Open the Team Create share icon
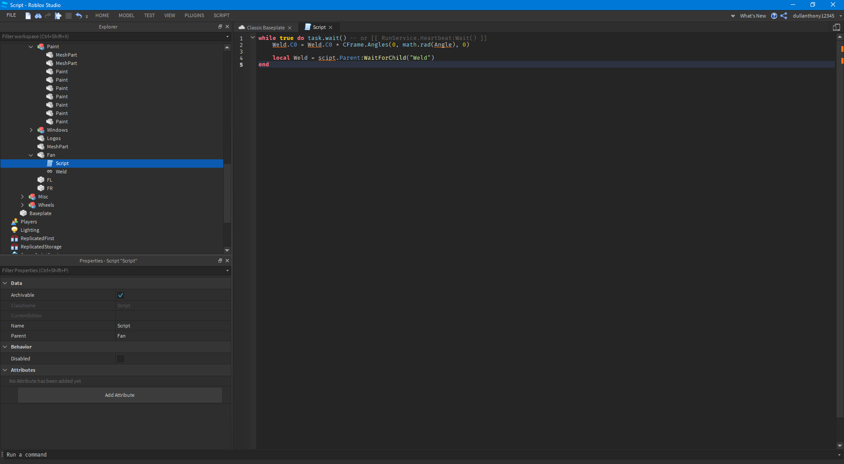Viewport: 844px width, 464px height. tap(784, 16)
